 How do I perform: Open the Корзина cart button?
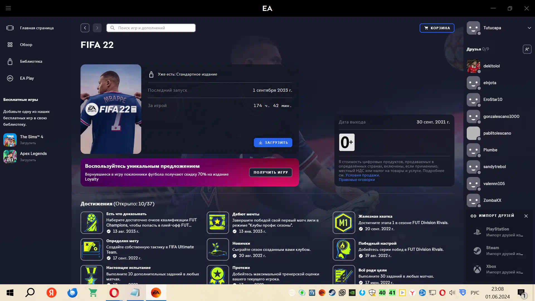(437, 28)
